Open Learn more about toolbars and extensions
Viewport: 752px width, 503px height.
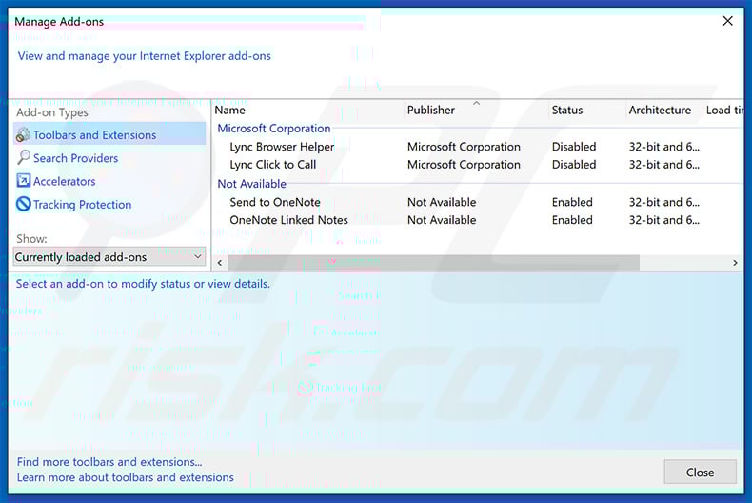[125, 477]
